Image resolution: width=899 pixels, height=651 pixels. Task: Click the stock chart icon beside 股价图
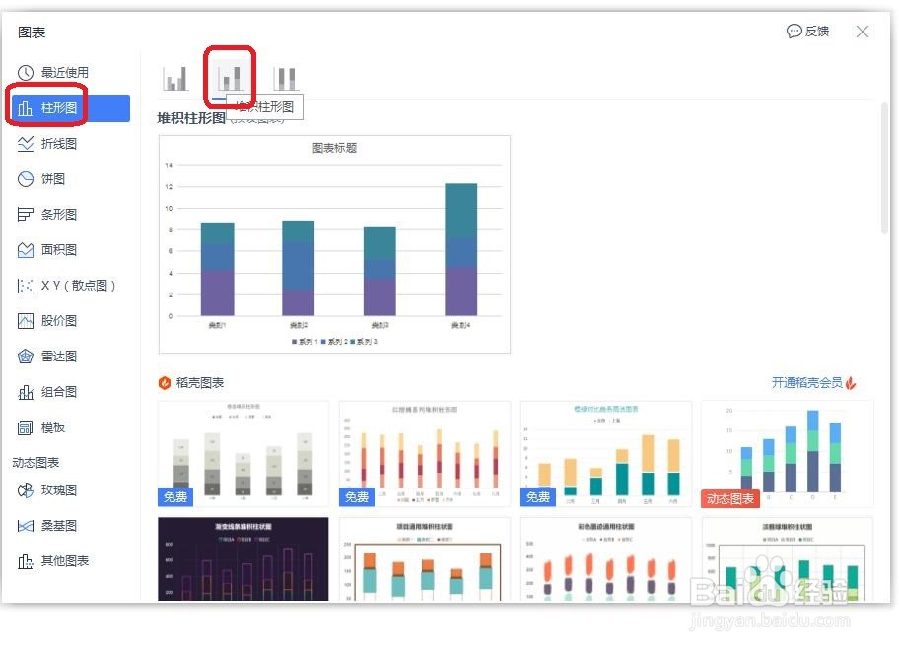(x=26, y=321)
